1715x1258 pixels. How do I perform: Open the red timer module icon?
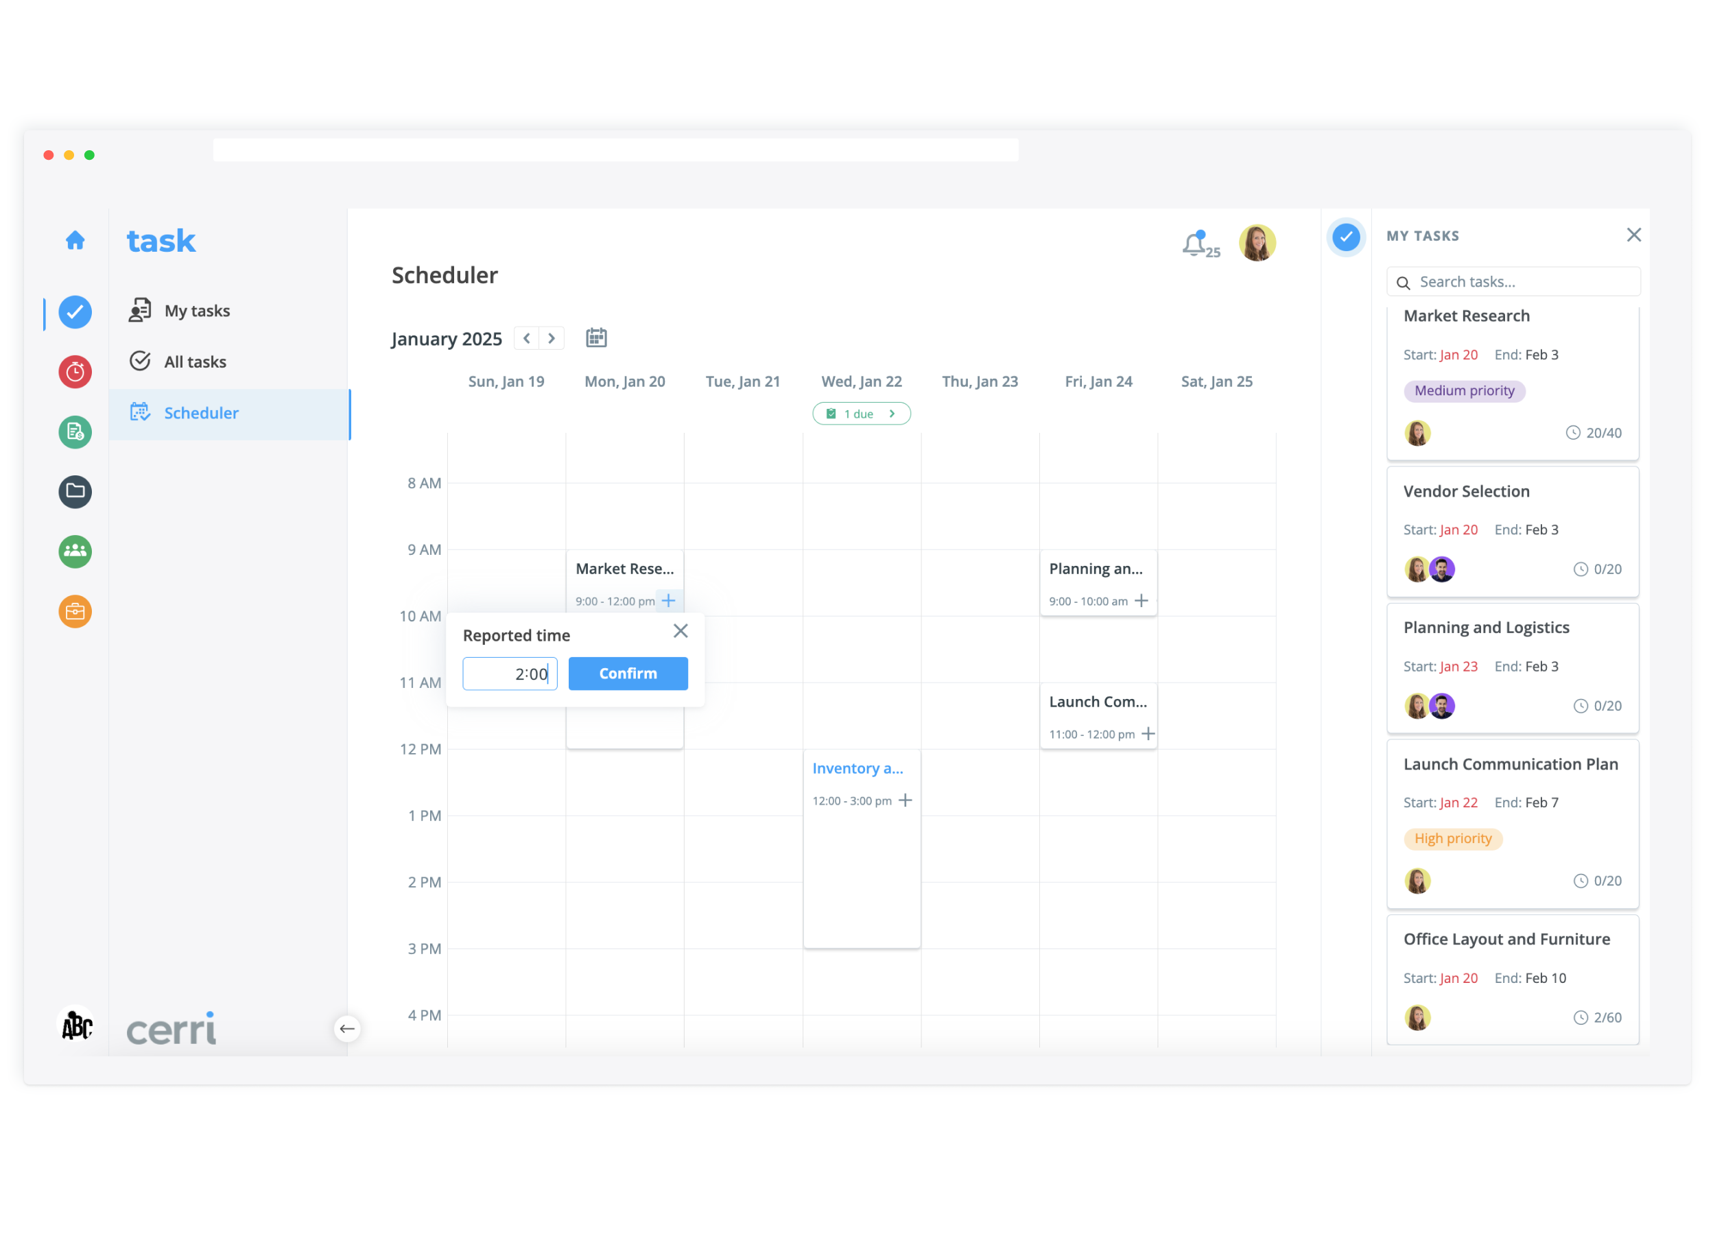(75, 372)
